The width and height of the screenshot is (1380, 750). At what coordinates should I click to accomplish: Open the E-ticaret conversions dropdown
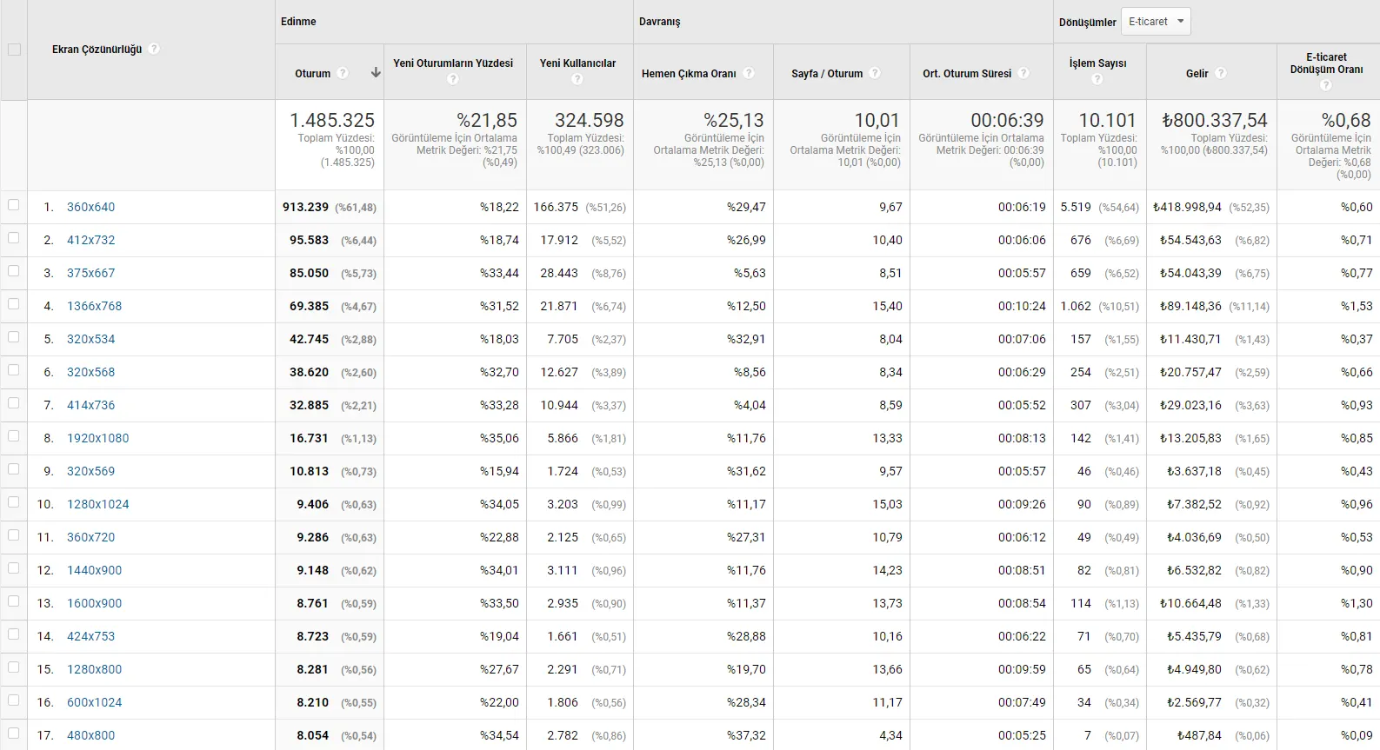[1156, 22]
